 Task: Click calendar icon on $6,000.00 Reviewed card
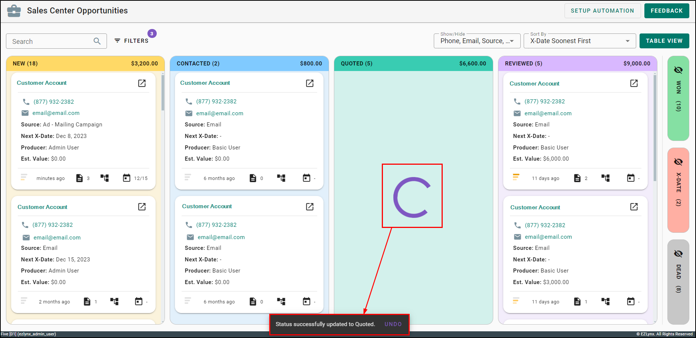(631, 178)
